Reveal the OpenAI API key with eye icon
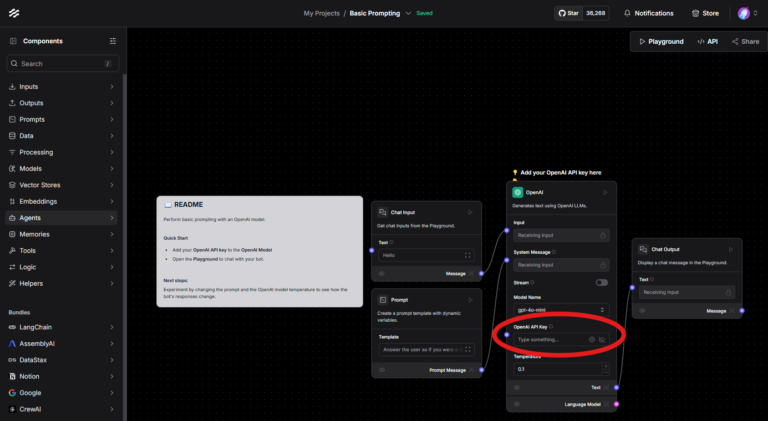The image size is (768, 421). (x=602, y=339)
